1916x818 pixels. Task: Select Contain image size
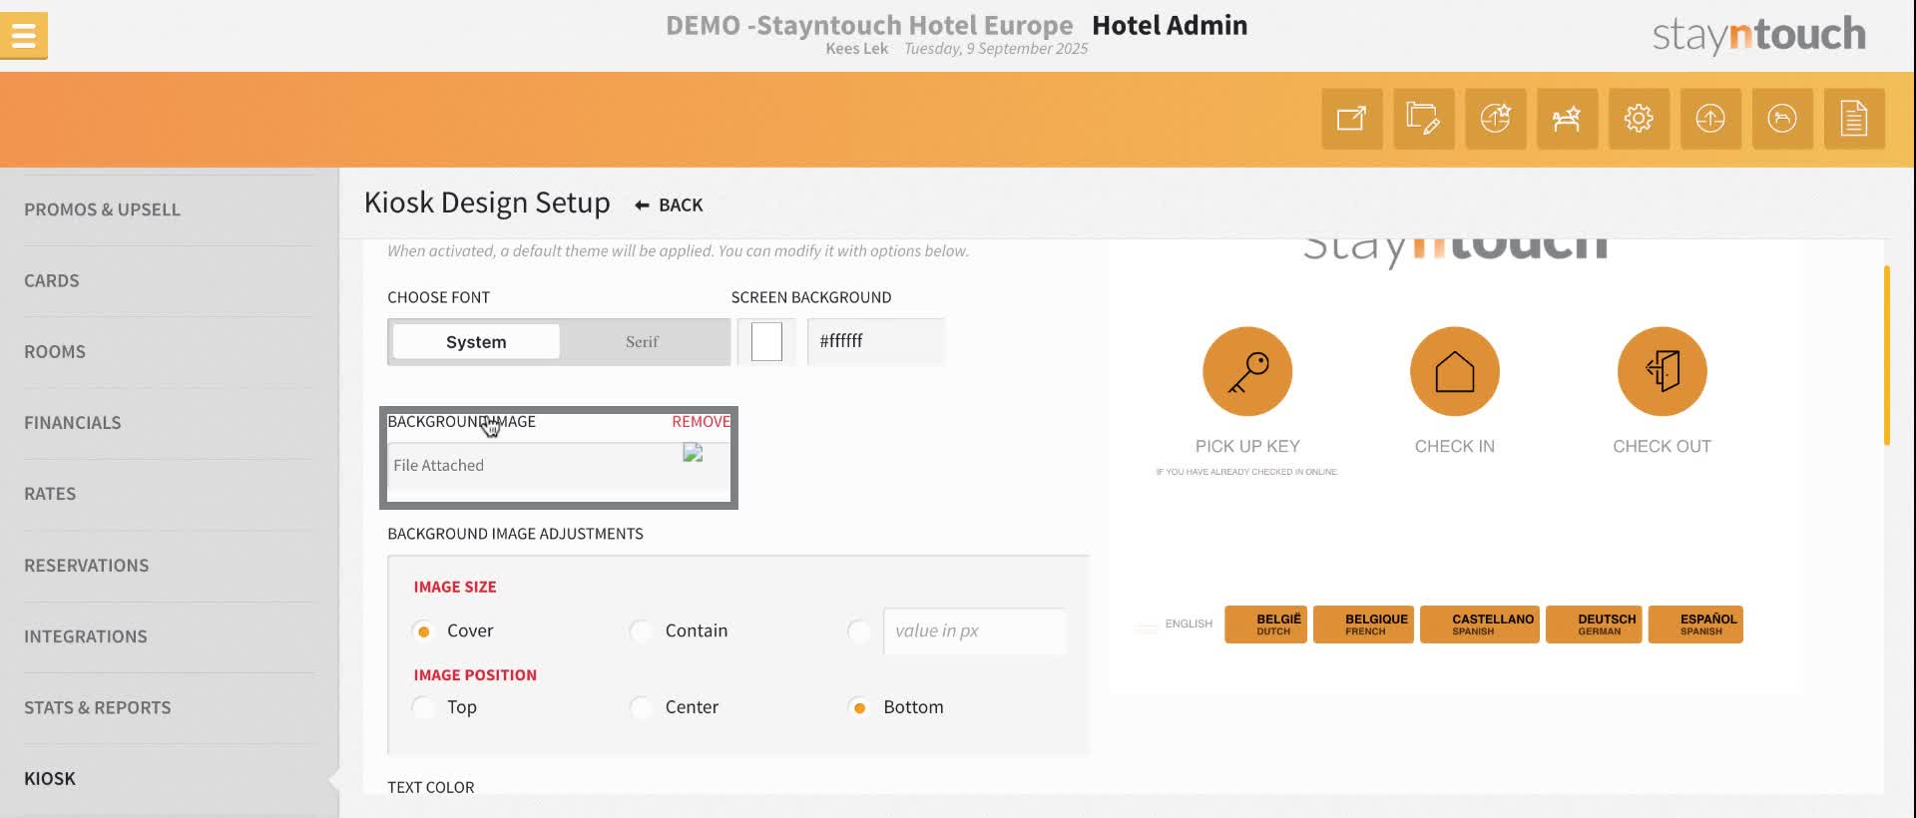click(641, 631)
